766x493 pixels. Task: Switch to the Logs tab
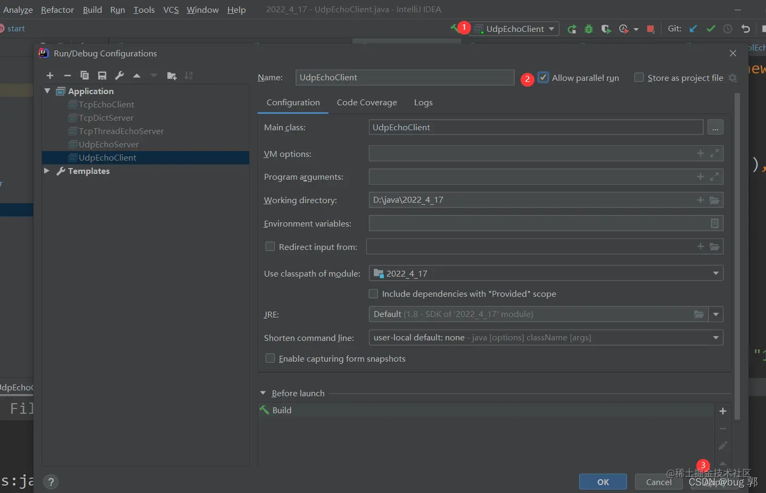pyautogui.click(x=423, y=103)
